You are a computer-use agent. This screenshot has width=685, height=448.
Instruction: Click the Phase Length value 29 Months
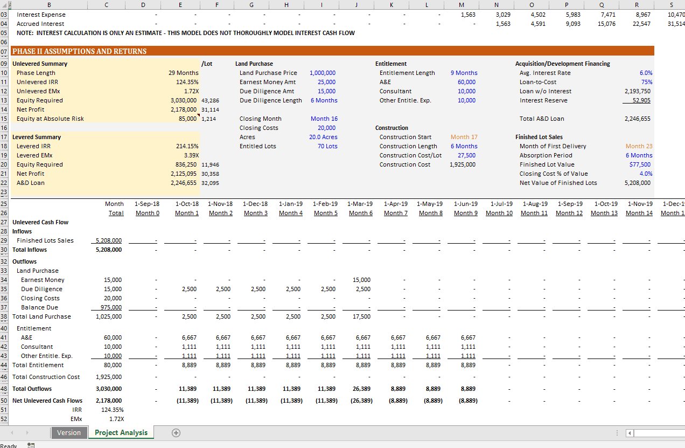point(184,73)
